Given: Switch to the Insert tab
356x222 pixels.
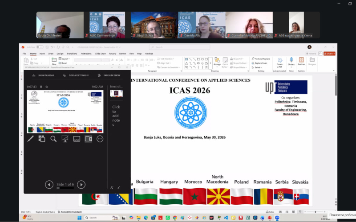Looking at the screenshot, I should click(x=42, y=54).
